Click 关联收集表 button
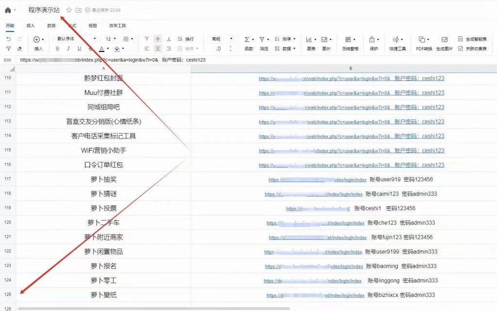The height and width of the screenshot is (311, 497). point(472,49)
